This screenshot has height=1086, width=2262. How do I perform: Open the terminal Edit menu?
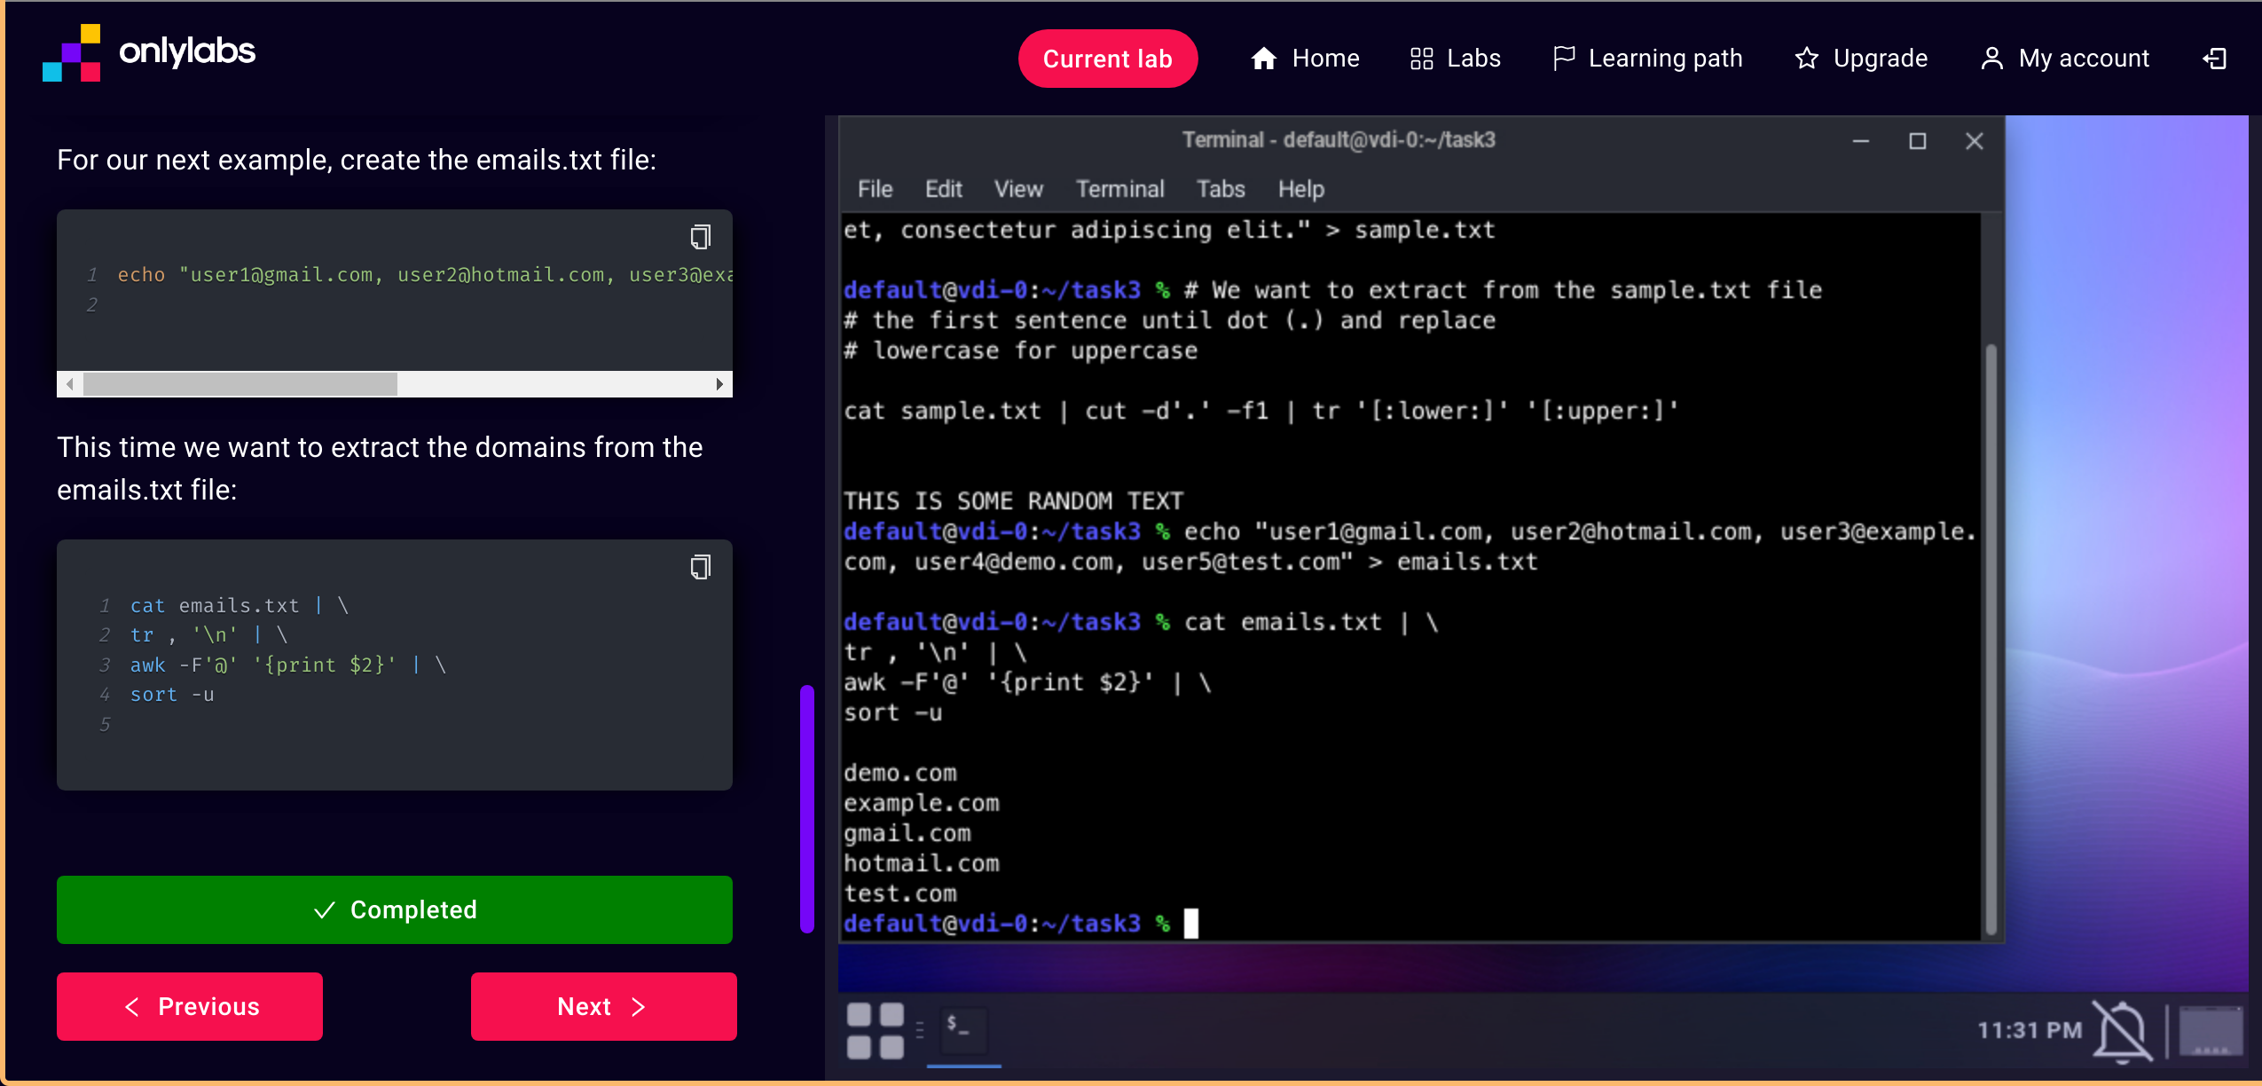(x=943, y=189)
